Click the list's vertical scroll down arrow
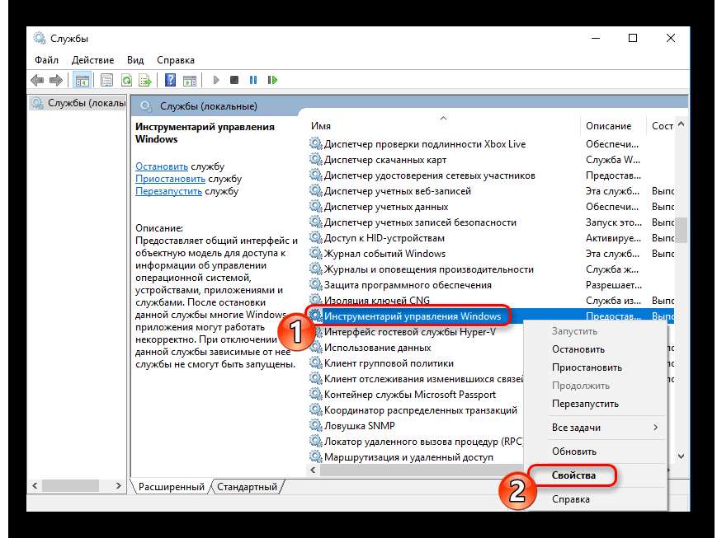Image resolution: width=717 pixels, height=538 pixels. coord(681,456)
